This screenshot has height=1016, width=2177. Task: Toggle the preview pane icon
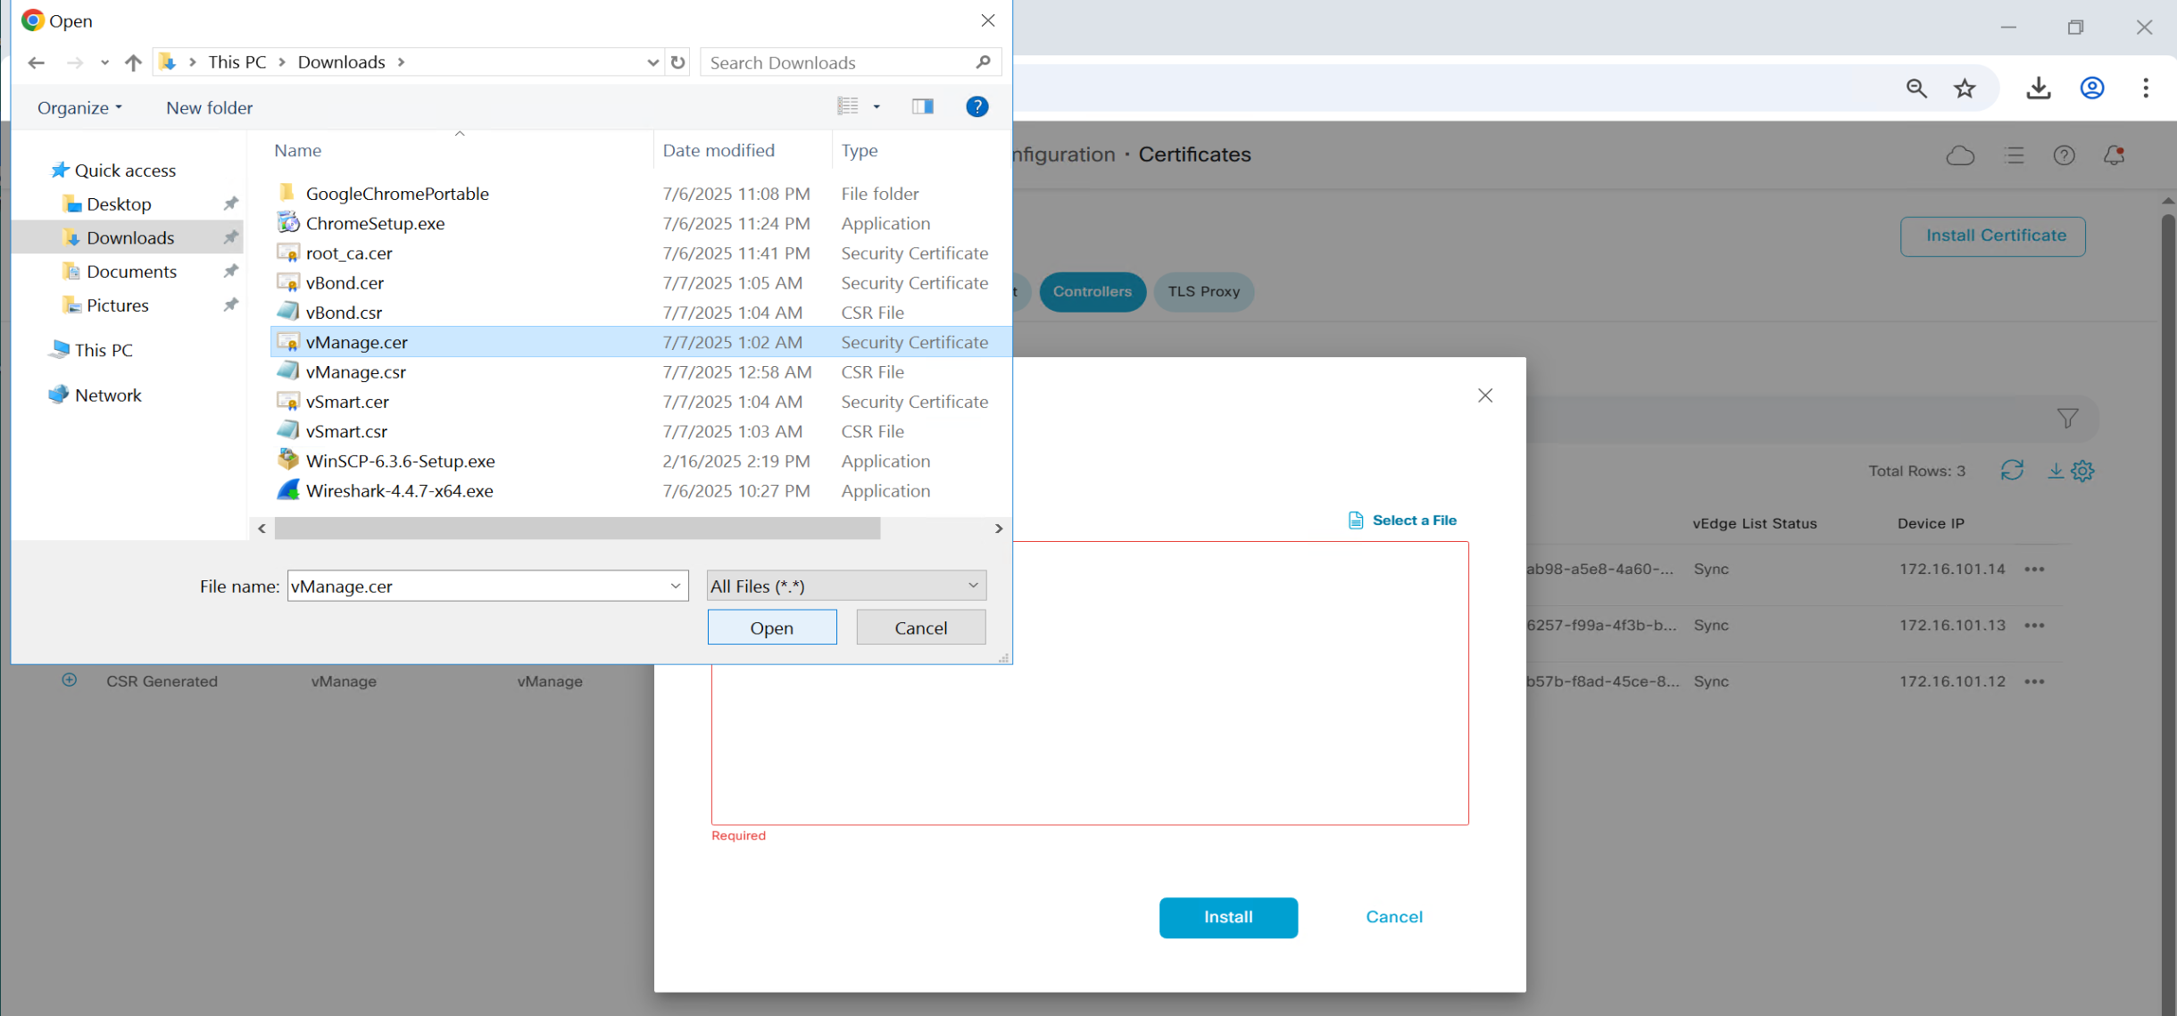pos(922,107)
